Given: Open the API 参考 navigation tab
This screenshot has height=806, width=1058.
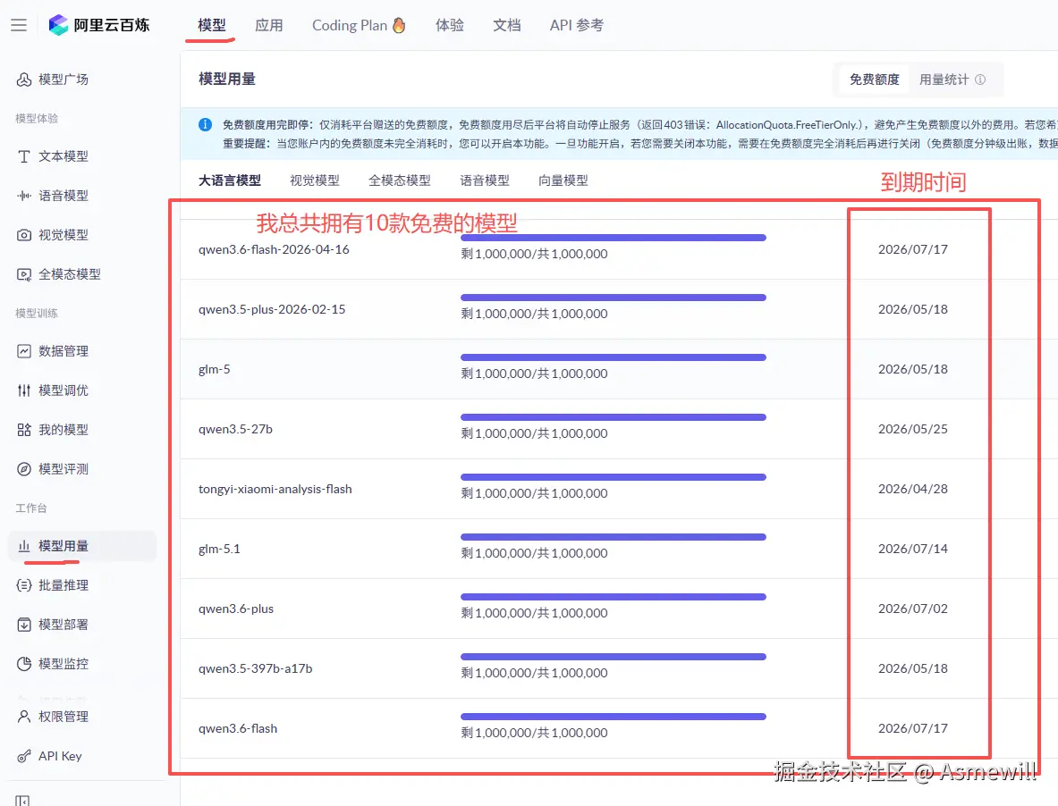Looking at the screenshot, I should pos(576,25).
